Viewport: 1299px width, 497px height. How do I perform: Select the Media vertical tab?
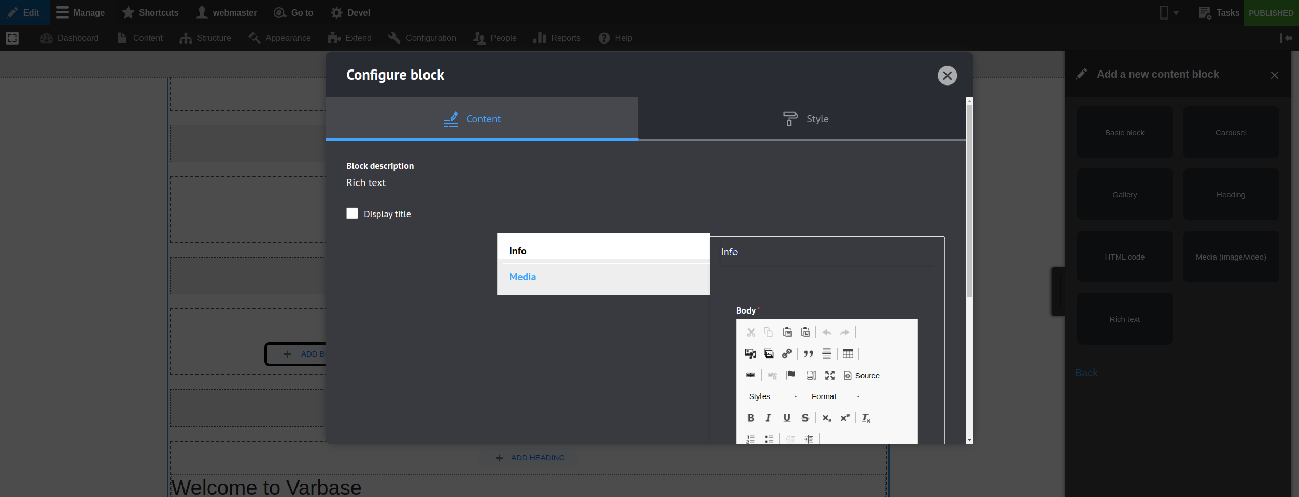click(x=523, y=277)
